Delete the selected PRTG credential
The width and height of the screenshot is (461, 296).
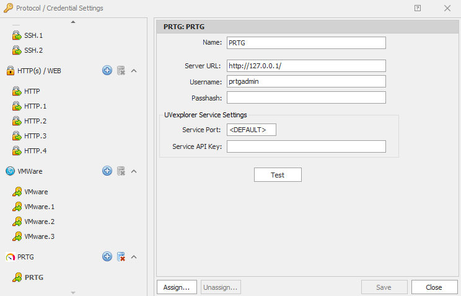click(x=121, y=257)
